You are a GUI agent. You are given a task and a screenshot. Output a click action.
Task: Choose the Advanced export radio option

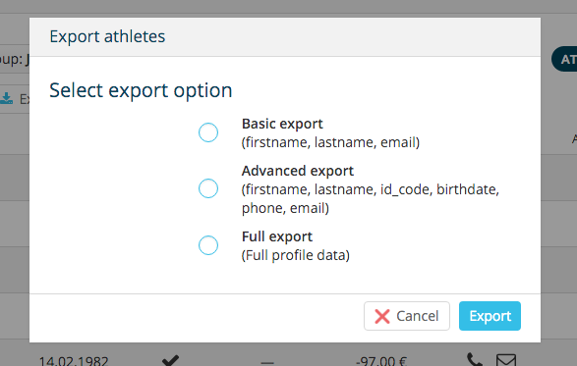(x=208, y=188)
